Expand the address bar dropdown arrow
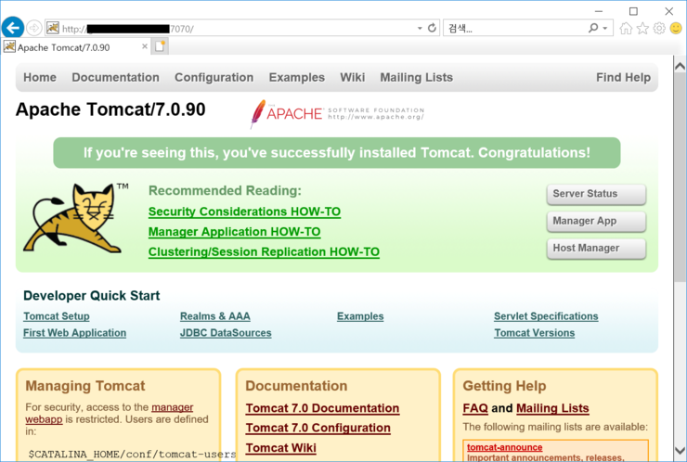The image size is (687, 462). pos(420,29)
